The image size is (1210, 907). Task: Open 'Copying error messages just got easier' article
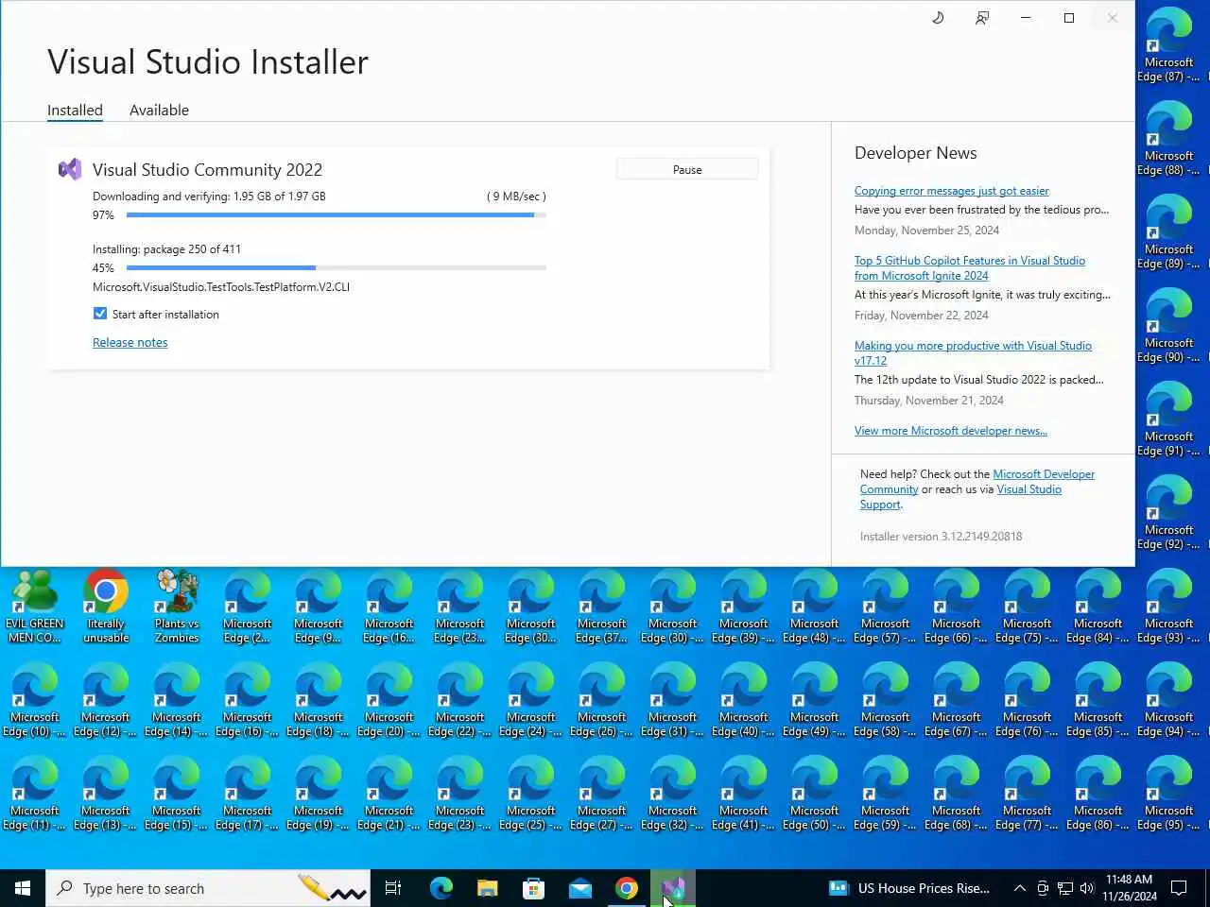pyautogui.click(x=952, y=191)
